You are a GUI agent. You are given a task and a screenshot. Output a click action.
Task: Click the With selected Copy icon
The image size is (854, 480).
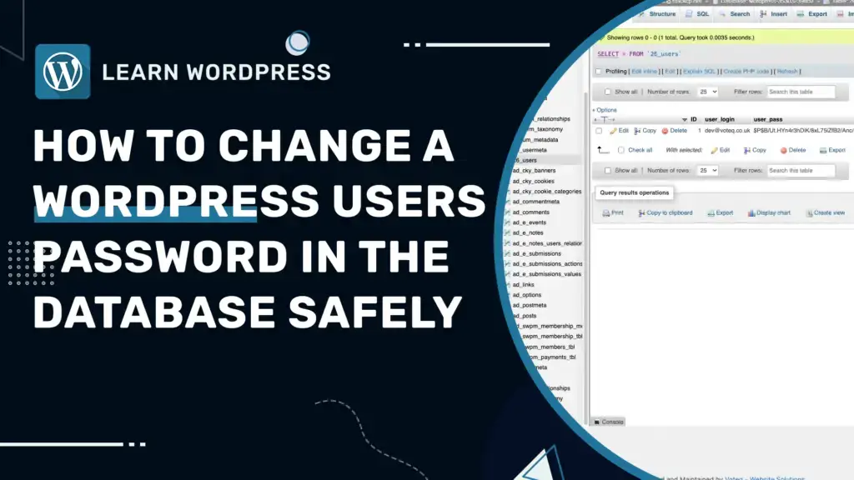[747, 151]
